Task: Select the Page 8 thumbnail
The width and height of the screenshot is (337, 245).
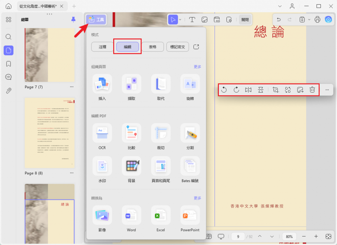Action: (x=50, y=133)
